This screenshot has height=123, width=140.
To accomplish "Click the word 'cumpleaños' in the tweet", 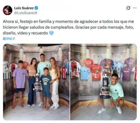I will point(62,27).
